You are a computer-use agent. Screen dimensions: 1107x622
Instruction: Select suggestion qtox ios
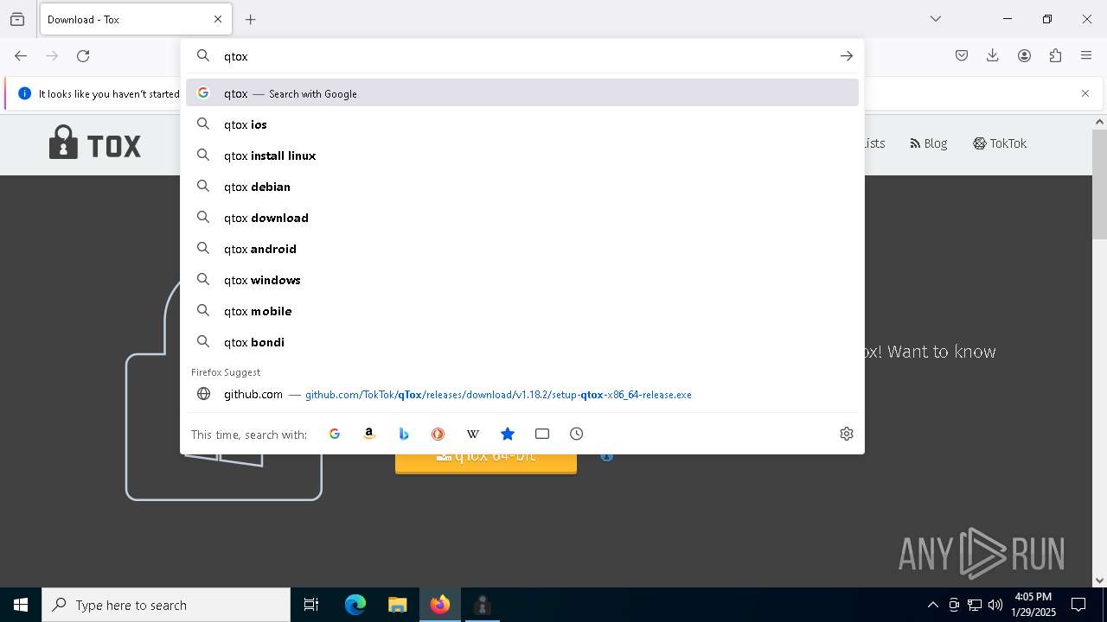522,124
